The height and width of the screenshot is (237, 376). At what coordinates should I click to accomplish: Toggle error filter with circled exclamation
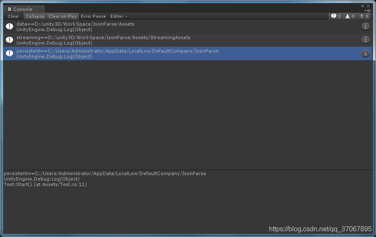tap(363, 16)
